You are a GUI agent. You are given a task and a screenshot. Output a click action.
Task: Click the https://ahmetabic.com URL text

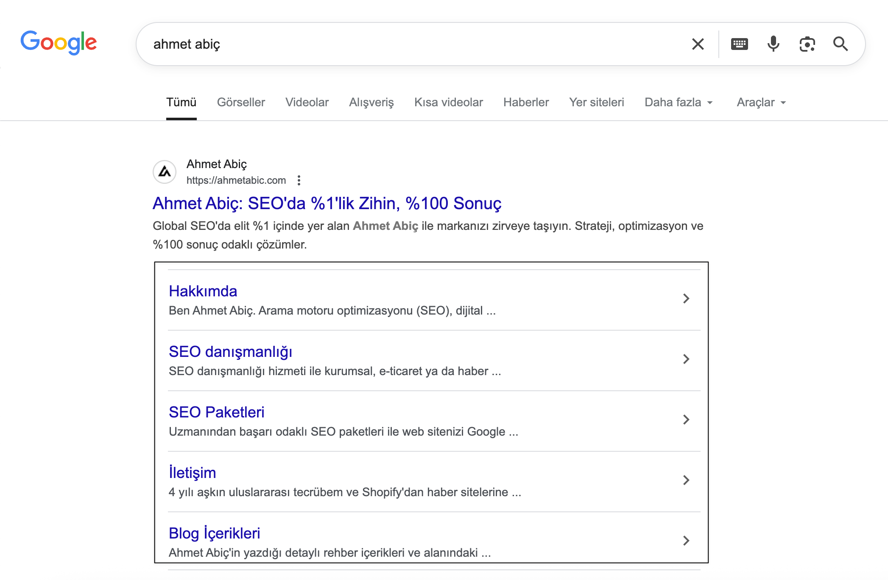[x=236, y=180]
